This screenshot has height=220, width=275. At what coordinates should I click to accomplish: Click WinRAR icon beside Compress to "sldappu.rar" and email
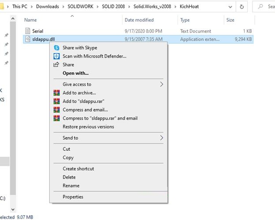click(x=56, y=118)
